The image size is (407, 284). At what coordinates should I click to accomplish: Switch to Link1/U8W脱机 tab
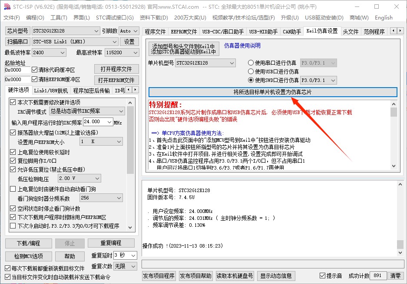(x=51, y=91)
